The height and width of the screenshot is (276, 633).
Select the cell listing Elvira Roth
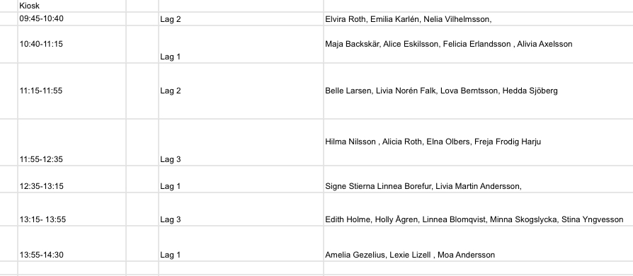pyautogui.click(x=479, y=19)
